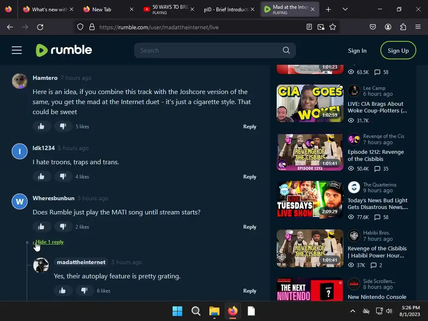Open Idk1234's avatar icon
The image size is (428, 321).
pyautogui.click(x=20, y=151)
